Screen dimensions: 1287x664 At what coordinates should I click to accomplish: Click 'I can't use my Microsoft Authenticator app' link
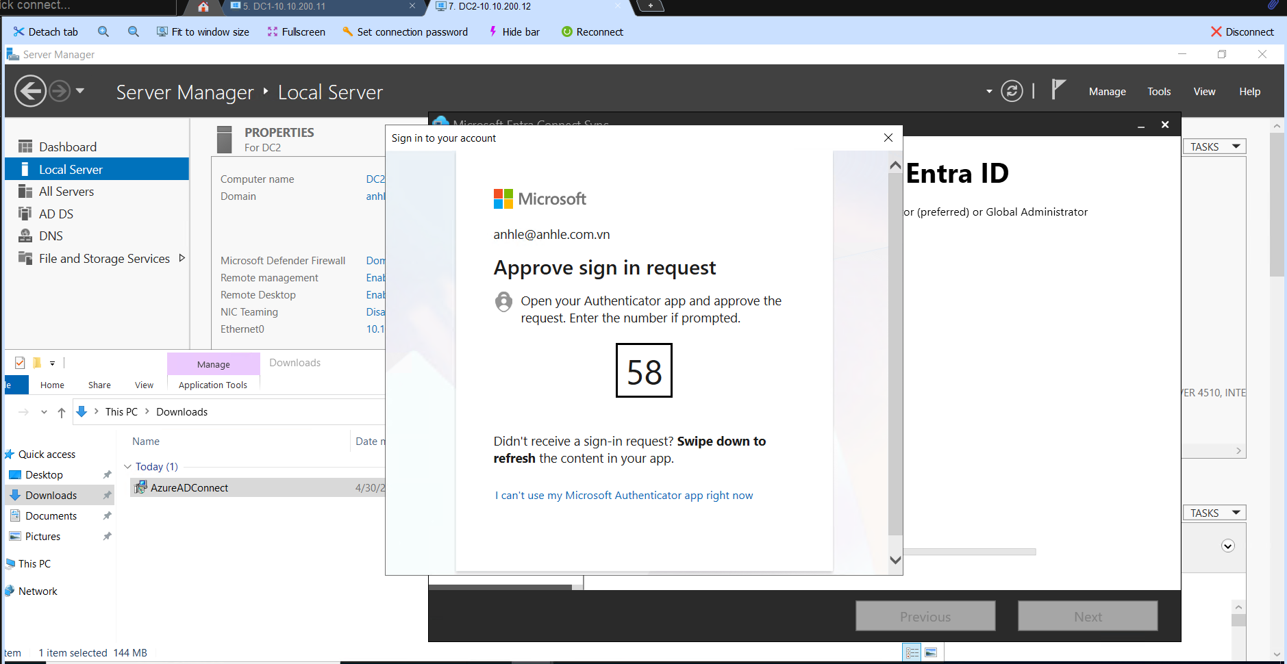[624, 496]
